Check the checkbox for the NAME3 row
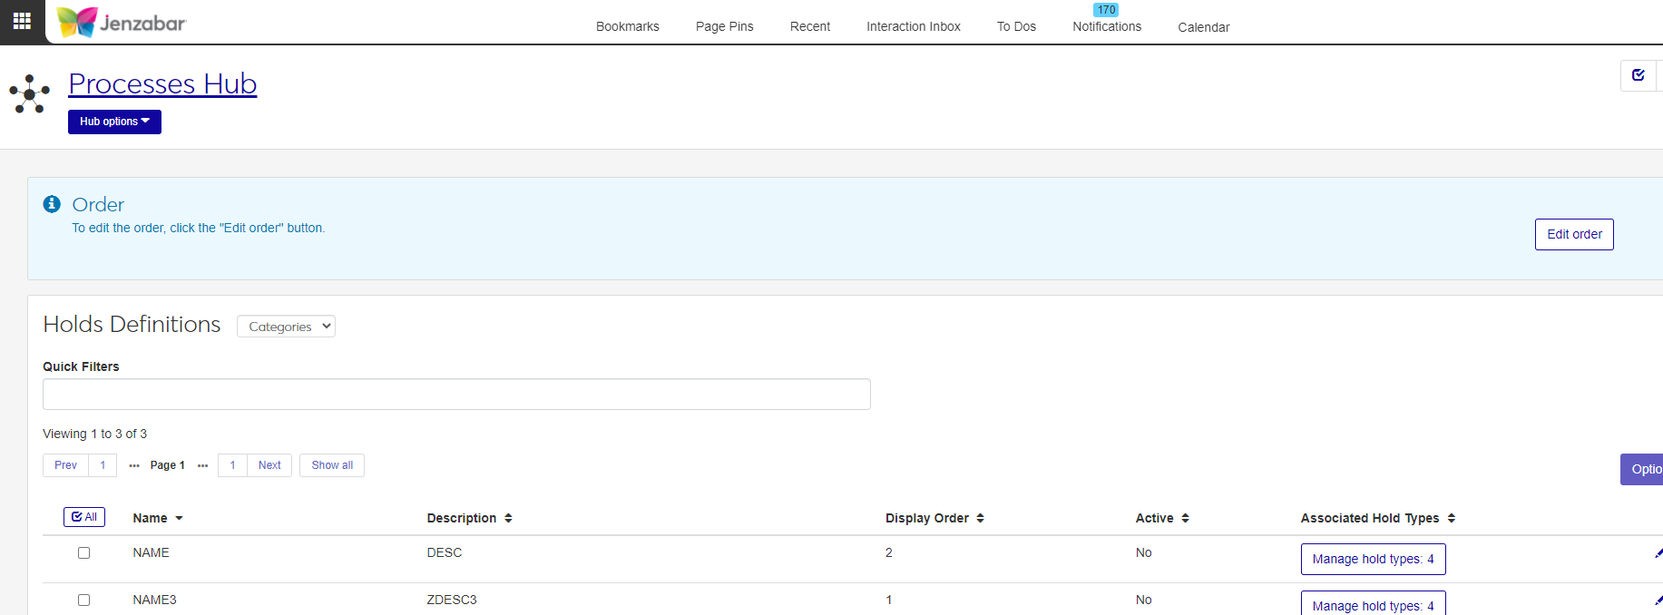1663x615 pixels. (x=84, y=600)
